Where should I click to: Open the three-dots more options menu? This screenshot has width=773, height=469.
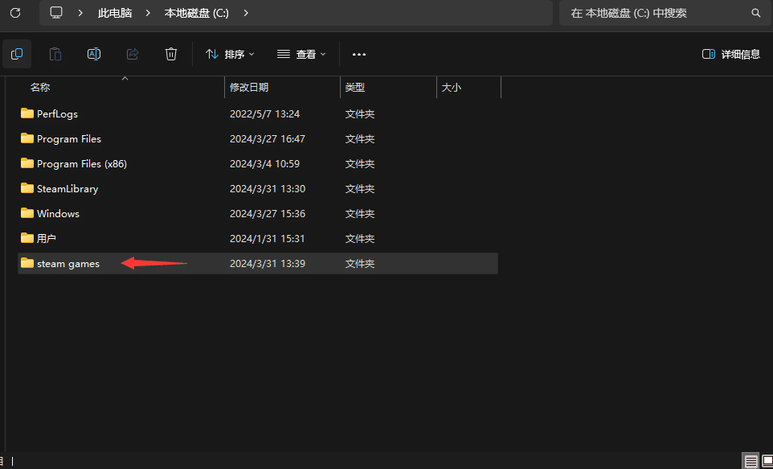359,55
